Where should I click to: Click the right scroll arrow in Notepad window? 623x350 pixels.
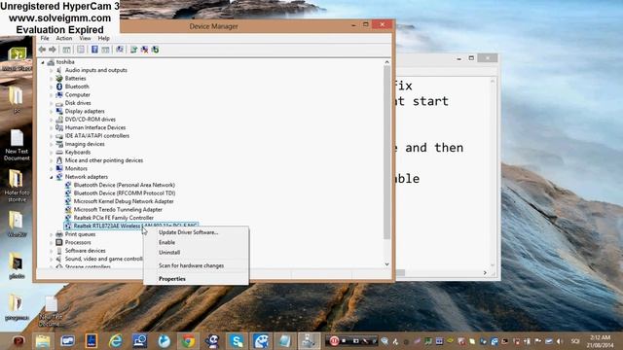coord(485,272)
